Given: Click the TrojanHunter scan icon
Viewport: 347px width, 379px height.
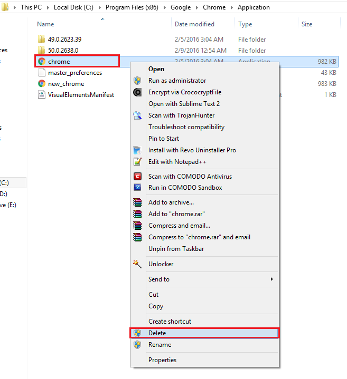Looking at the screenshot, I should click(137, 115).
